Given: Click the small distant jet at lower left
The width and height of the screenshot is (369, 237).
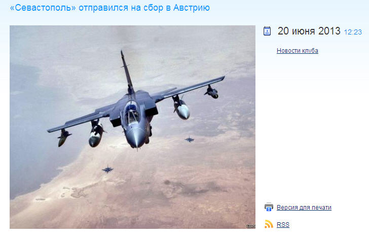Looking at the screenshot, I should point(108,169).
